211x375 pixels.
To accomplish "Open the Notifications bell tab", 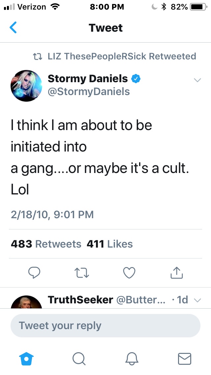I will click(133, 358).
